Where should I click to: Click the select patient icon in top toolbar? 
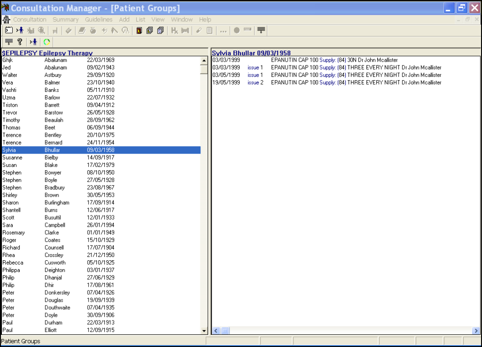(20, 31)
